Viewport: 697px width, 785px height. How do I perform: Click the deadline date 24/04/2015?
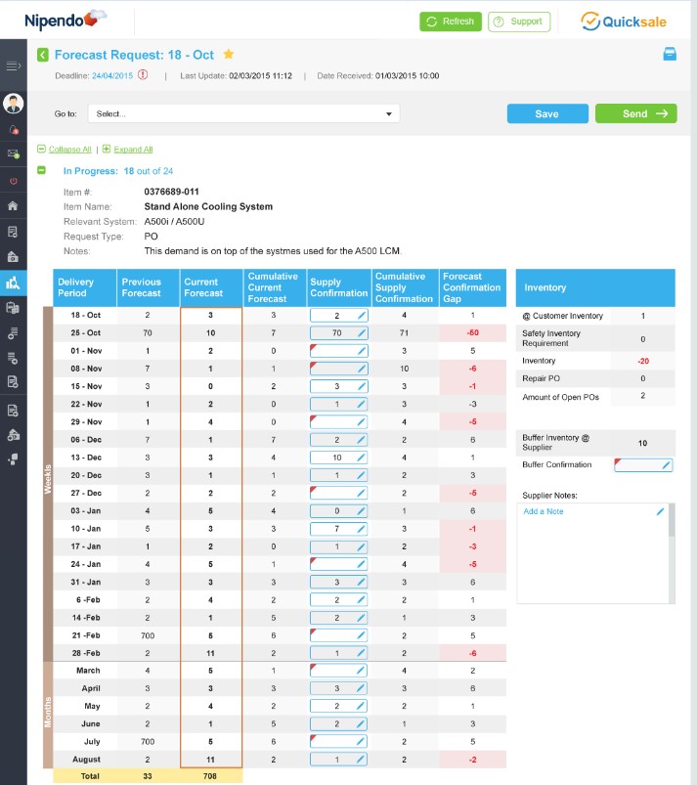pos(112,75)
